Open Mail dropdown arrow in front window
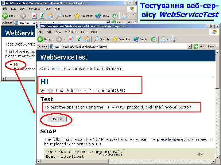 (168, 39)
